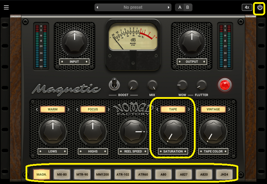Select next lows mode right of WARM
267x184 pixels.
pyautogui.click(x=69, y=109)
